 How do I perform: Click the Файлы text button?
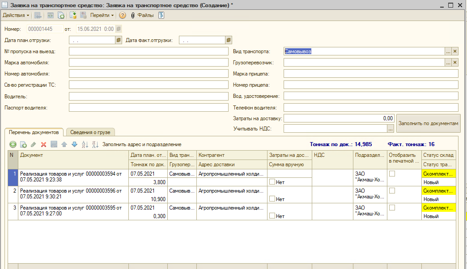click(x=145, y=16)
